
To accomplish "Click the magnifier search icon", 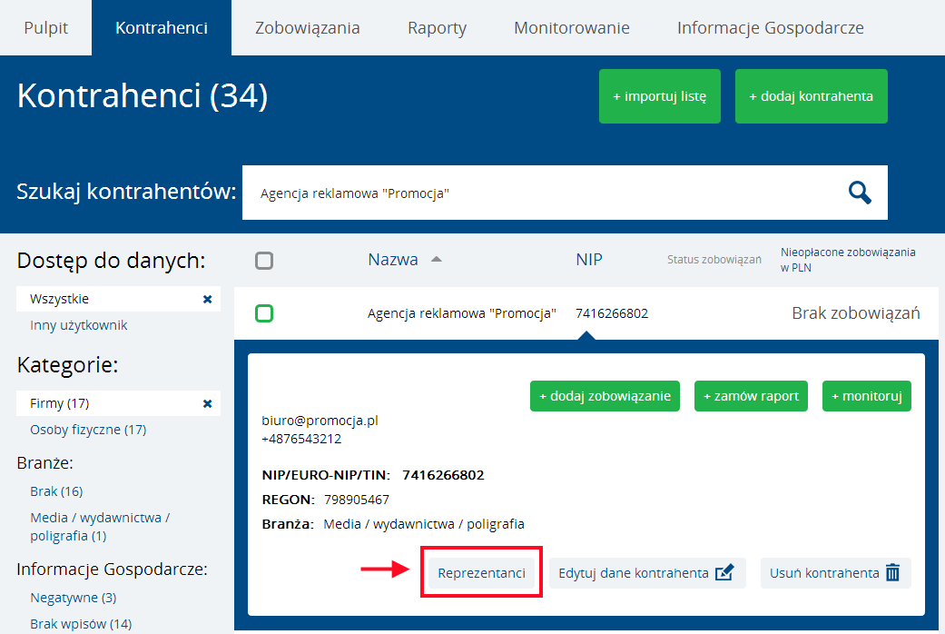I will coord(860,193).
